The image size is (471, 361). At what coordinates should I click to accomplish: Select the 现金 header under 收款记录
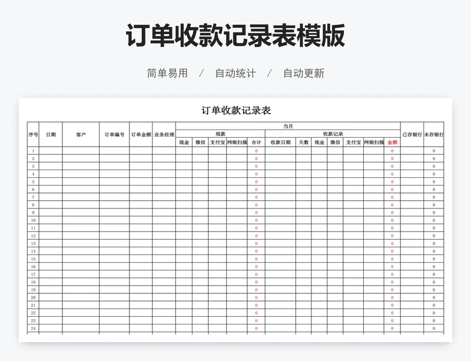pos(319,143)
